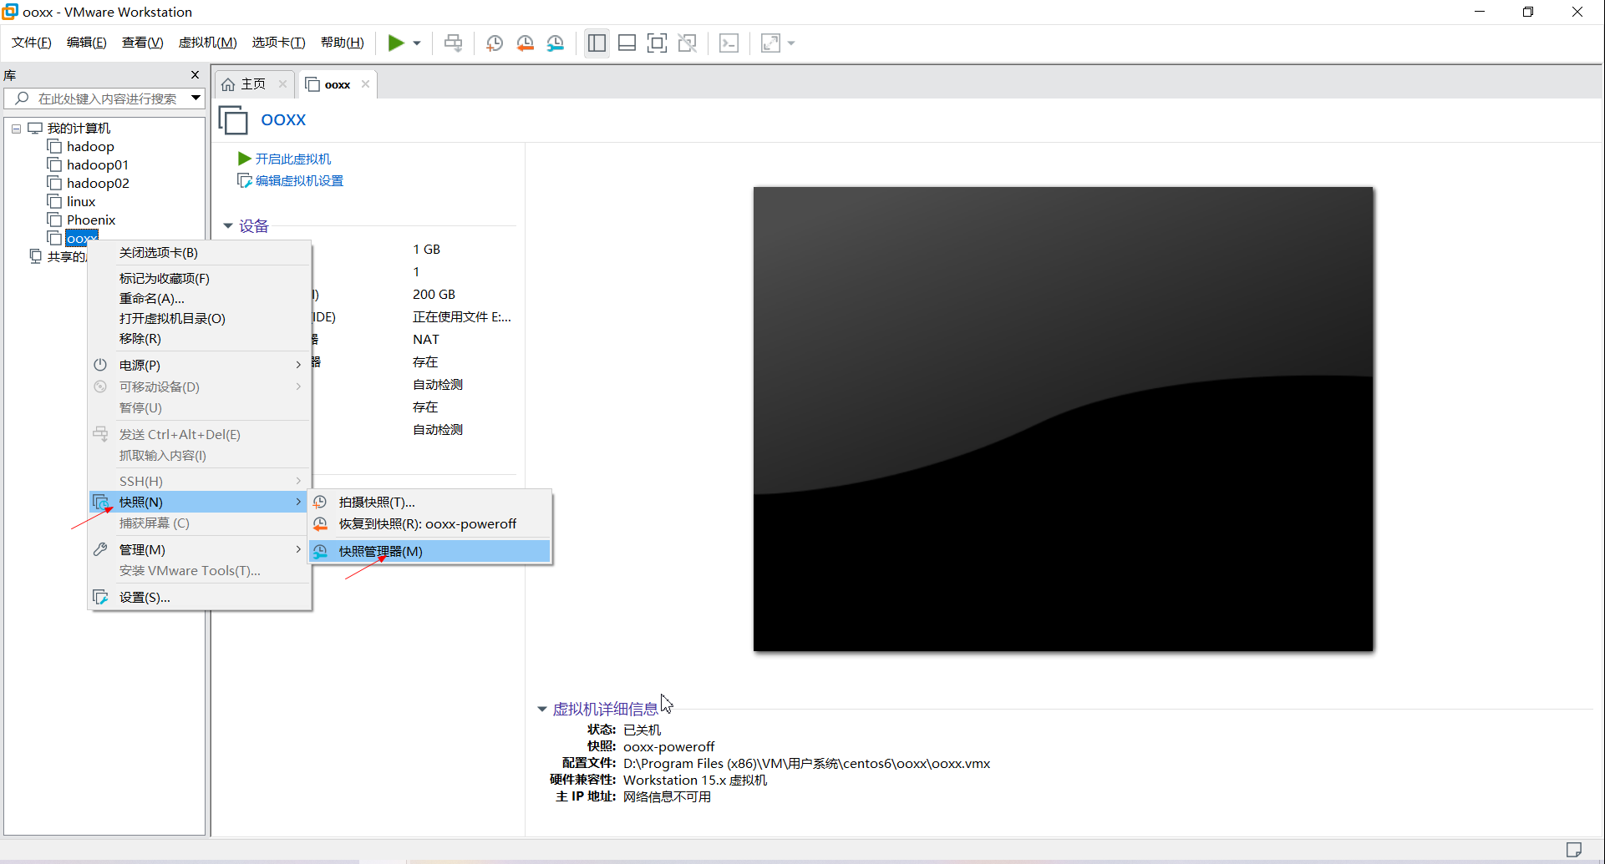Open the power options dropdown arrow
The width and height of the screenshot is (1605, 864).
(416, 43)
